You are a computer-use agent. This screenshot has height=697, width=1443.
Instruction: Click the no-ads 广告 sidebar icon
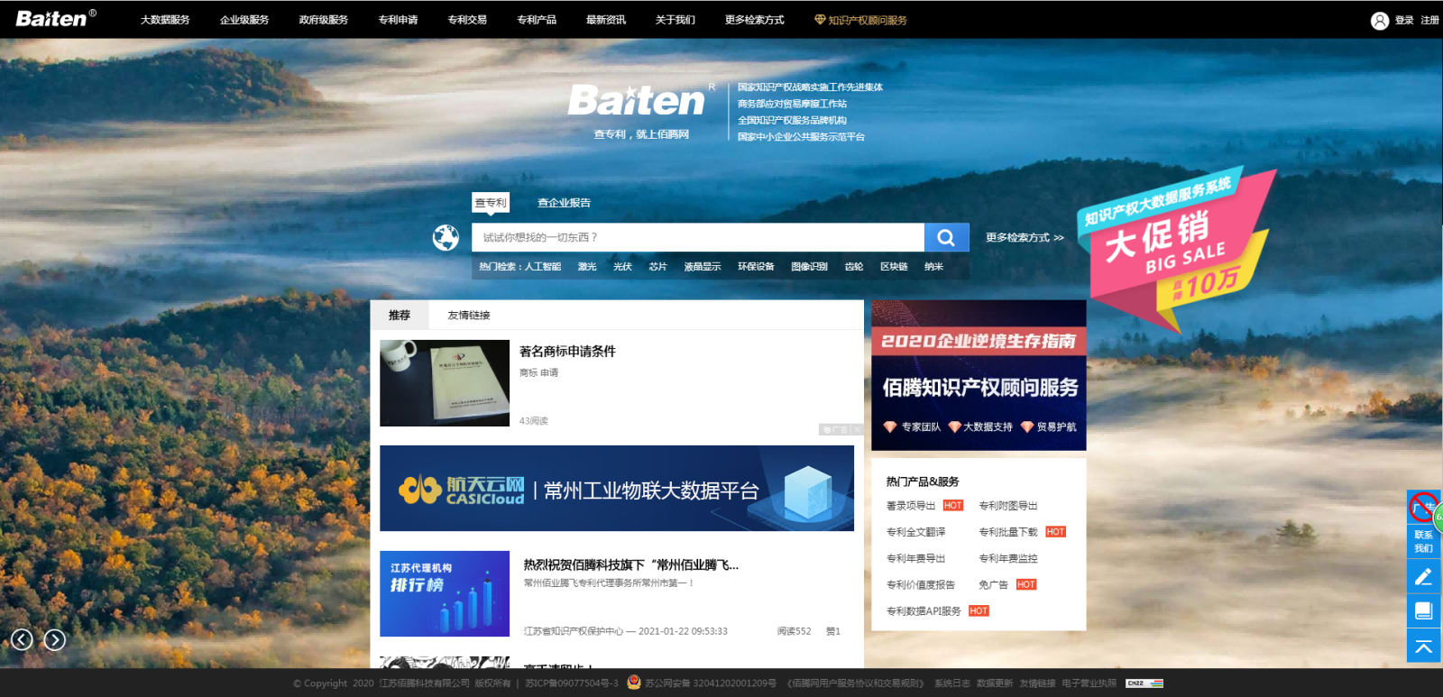click(x=1424, y=508)
